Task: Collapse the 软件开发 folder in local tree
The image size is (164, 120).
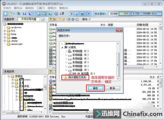Action: tap(13, 86)
